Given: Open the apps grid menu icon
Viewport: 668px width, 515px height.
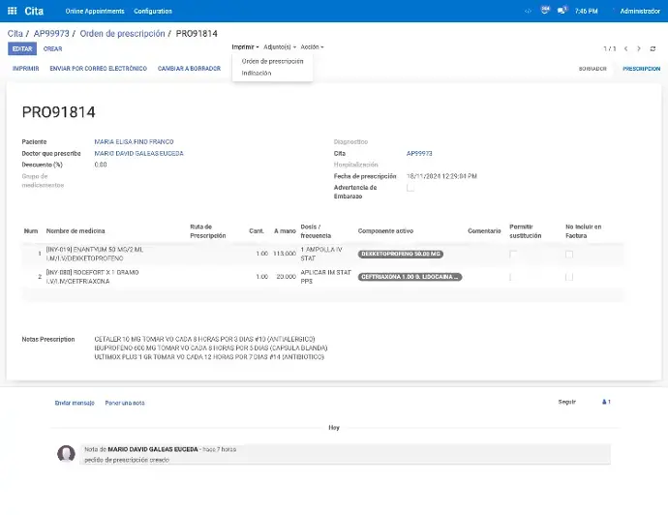Looking at the screenshot, I should point(11,11).
